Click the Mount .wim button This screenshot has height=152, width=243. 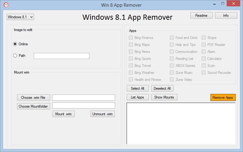coord(63,114)
